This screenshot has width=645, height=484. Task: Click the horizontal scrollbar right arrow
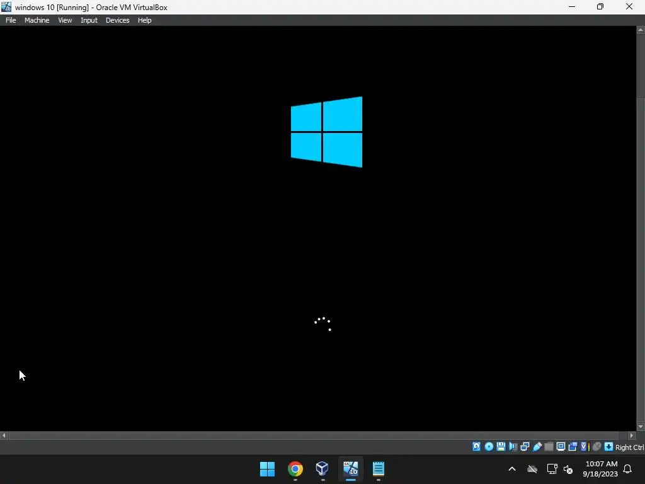click(632, 435)
